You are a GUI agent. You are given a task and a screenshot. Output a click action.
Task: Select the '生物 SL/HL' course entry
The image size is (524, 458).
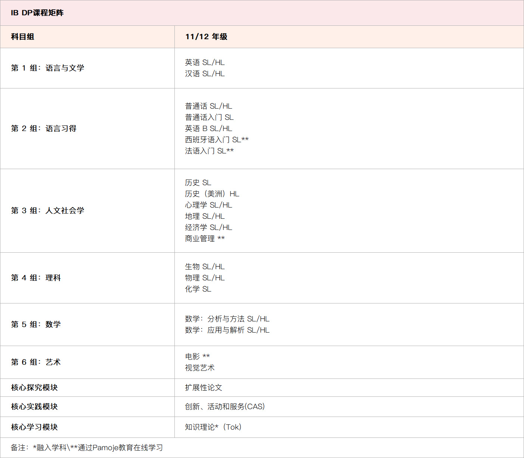(x=205, y=267)
